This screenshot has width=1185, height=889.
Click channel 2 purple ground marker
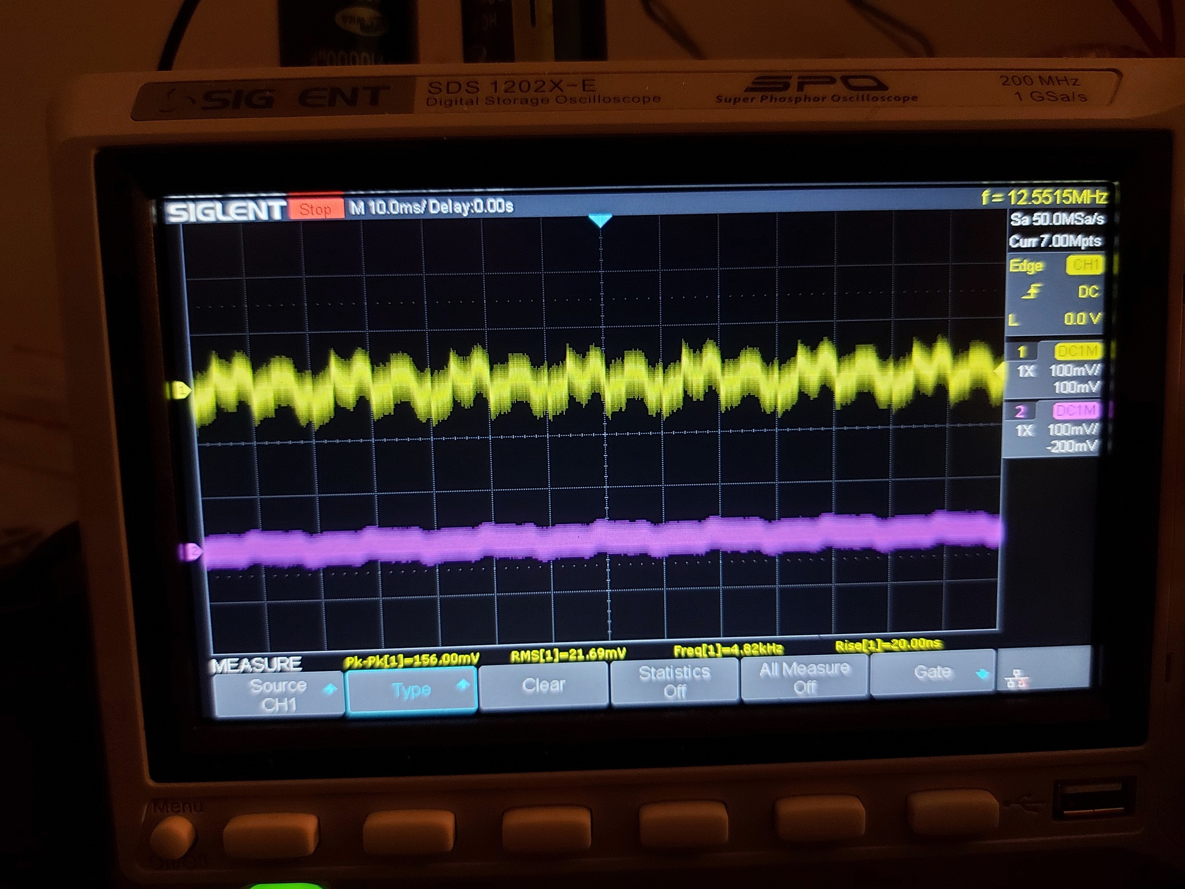(x=189, y=551)
